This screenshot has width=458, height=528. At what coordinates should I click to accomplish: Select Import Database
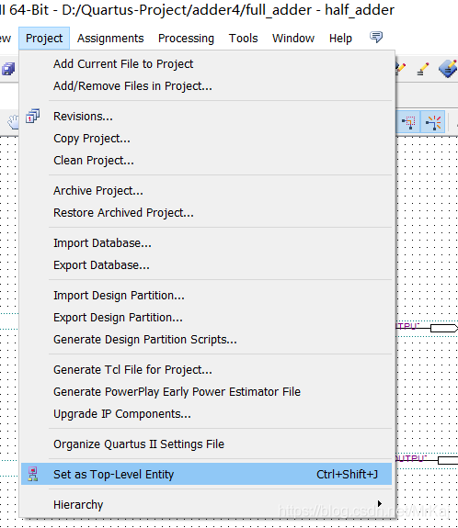(206, 243)
